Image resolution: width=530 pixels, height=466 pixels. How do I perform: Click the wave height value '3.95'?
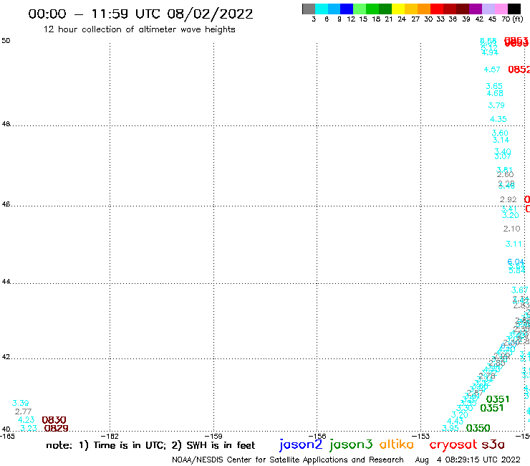click(450, 428)
